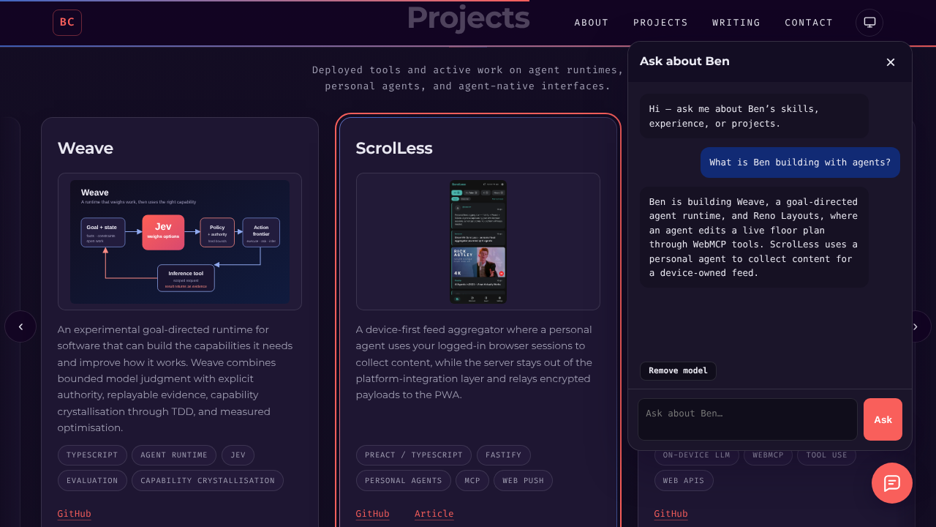This screenshot has height=527, width=936.
Task: Click the Weave diagram thumbnail
Action: pyautogui.click(x=180, y=242)
